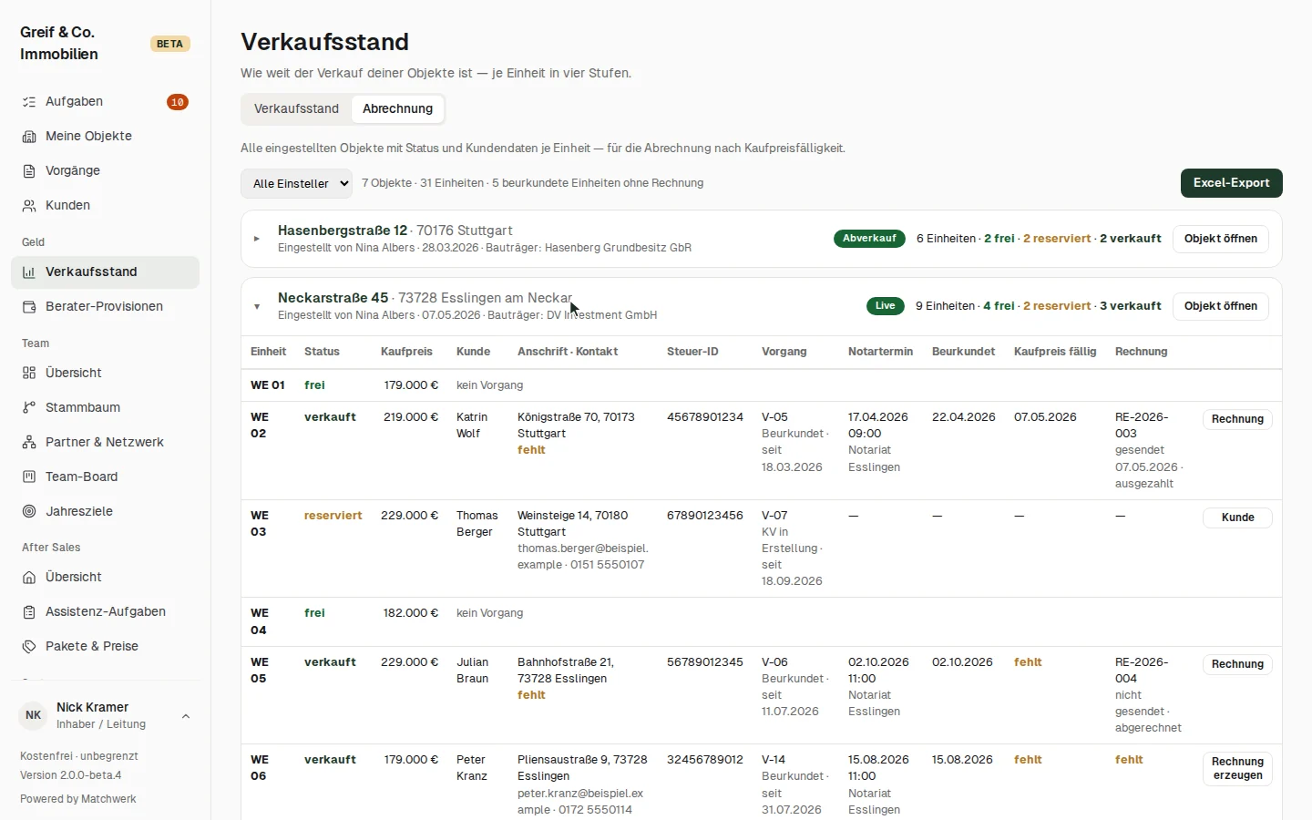The image size is (1312, 820).
Task: Click the NK user avatar
Action: point(34,715)
